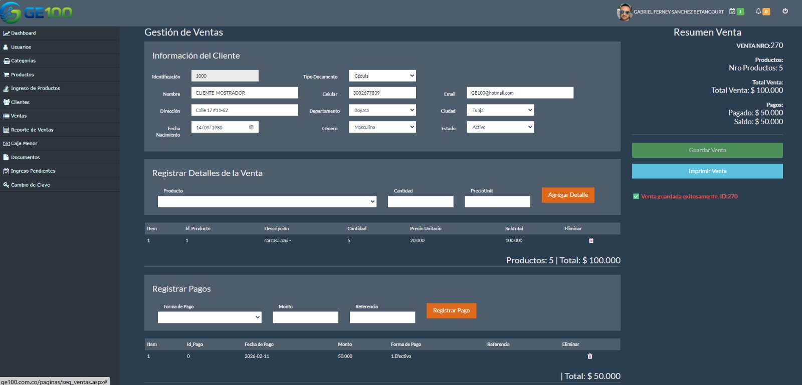This screenshot has height=385, width=802.
Task: Remove the Efectivo payment using trash icon
Action: (589, 356)
